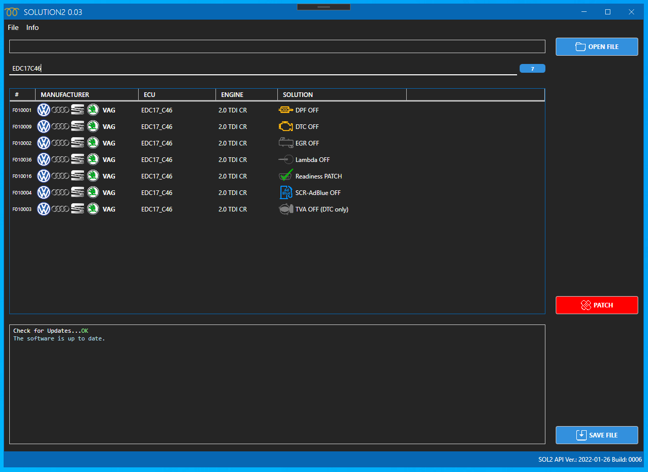Click the SCR-AdBlue OFF icon
Image resolution: width=648 pixels, height=472 pixels.
coord(286,192)
